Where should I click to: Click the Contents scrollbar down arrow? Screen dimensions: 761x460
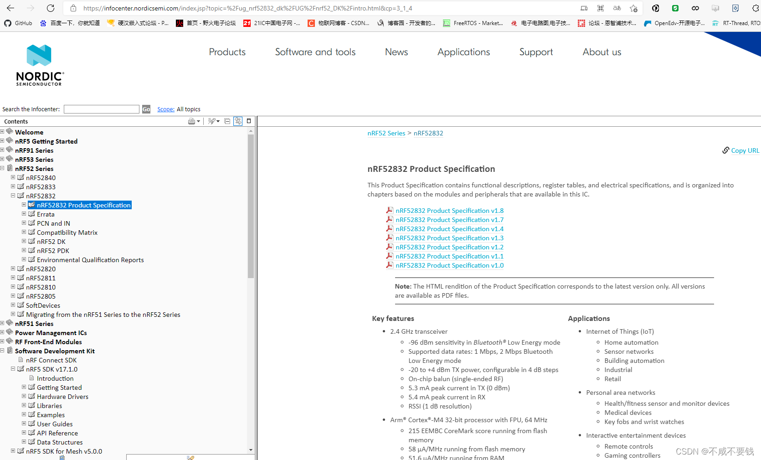tap(251, 450)
